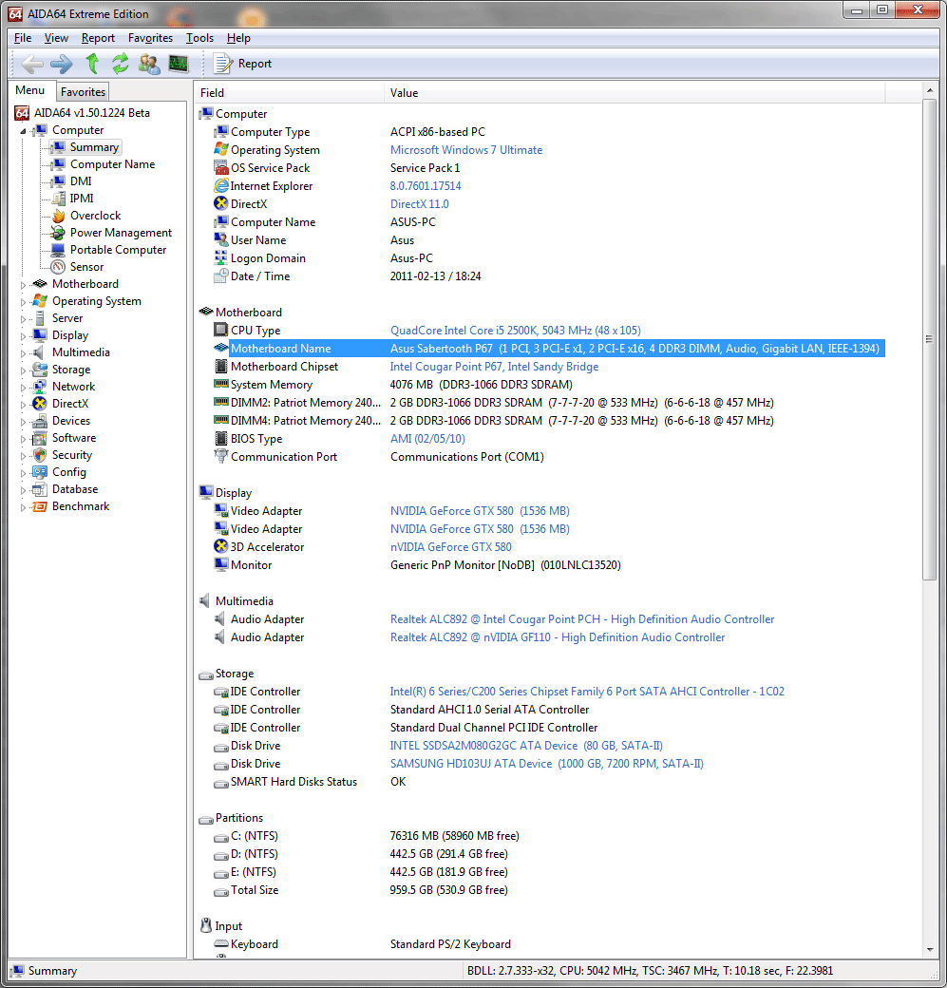Screen dimensions: 947x988
Task: Open the AMI (02/05/10) BIOS link
Action: (427, 439)
